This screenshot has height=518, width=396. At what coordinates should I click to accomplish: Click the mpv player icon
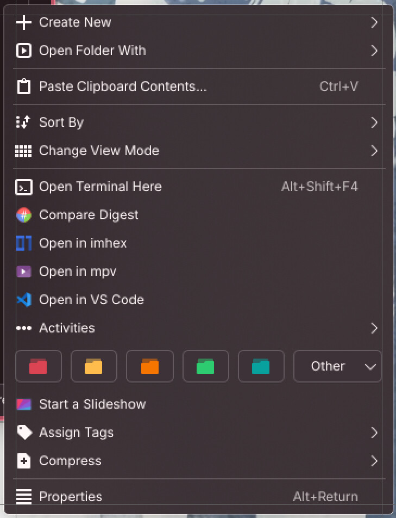pyautogui.click(x=24, y=272)
